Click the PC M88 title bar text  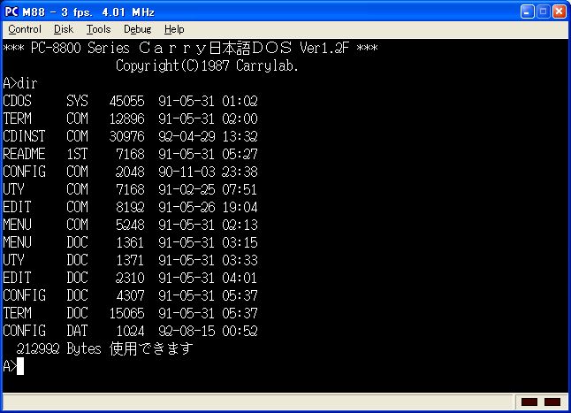coord(80,11)
